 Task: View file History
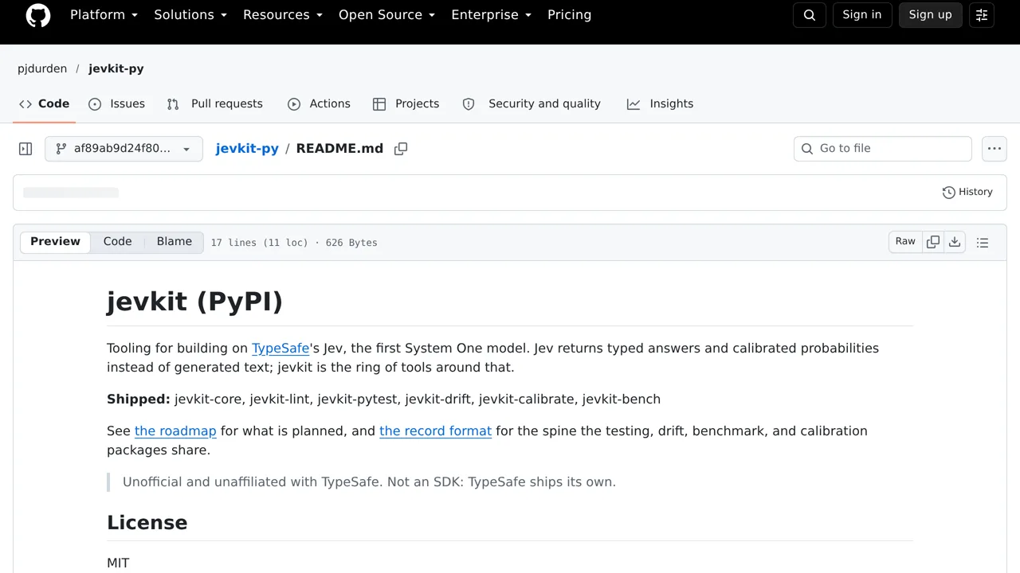pos(967,192)
